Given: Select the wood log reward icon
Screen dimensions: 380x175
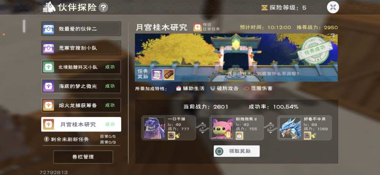Looking at the screenshot, I should coord(169,74).
